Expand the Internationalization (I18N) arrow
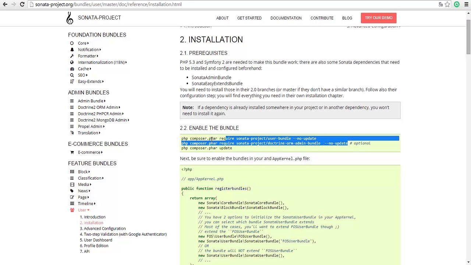This screenshot has height=265, width=471. (x=126, y=63)
